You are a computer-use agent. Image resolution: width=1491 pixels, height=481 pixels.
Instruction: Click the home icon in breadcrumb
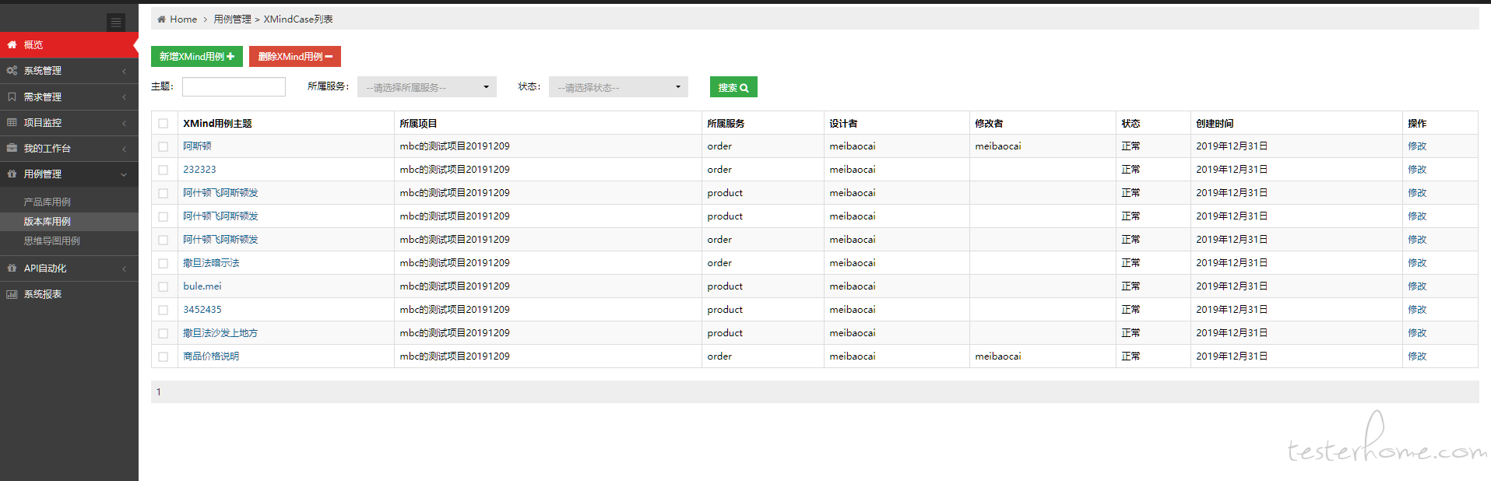[161, 19]
